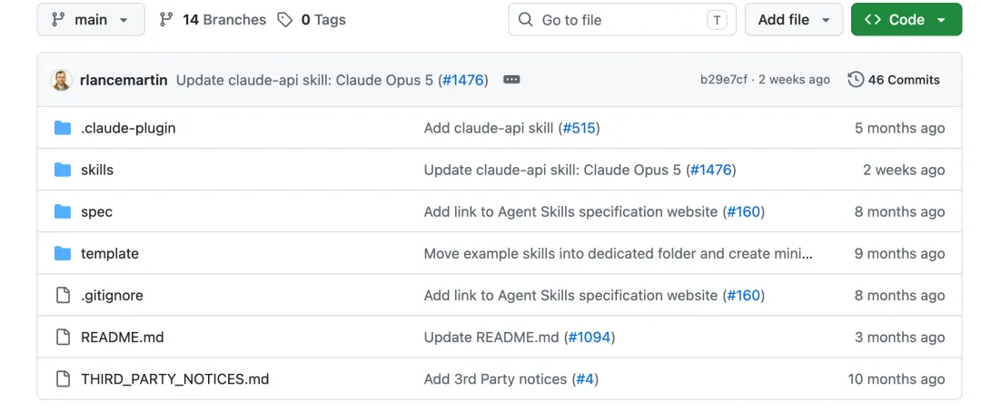Click the commit hash b29e7cf

[724, 80]
